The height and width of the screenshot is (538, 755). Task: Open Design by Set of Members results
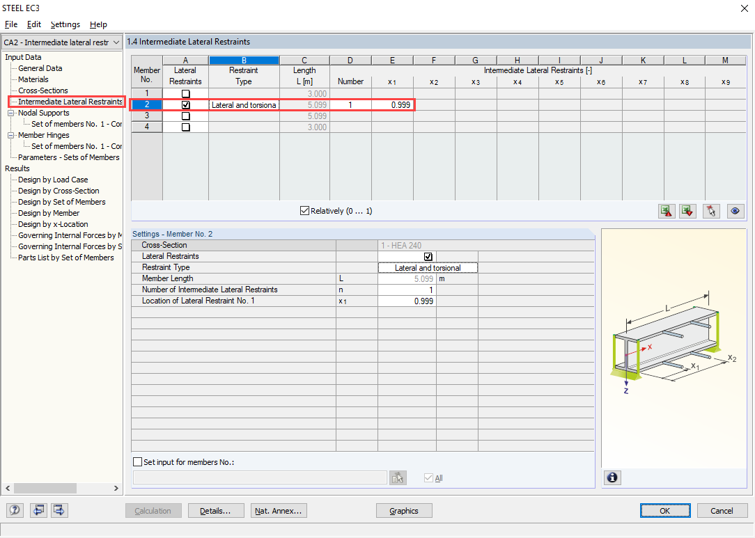tap(61, 202)
